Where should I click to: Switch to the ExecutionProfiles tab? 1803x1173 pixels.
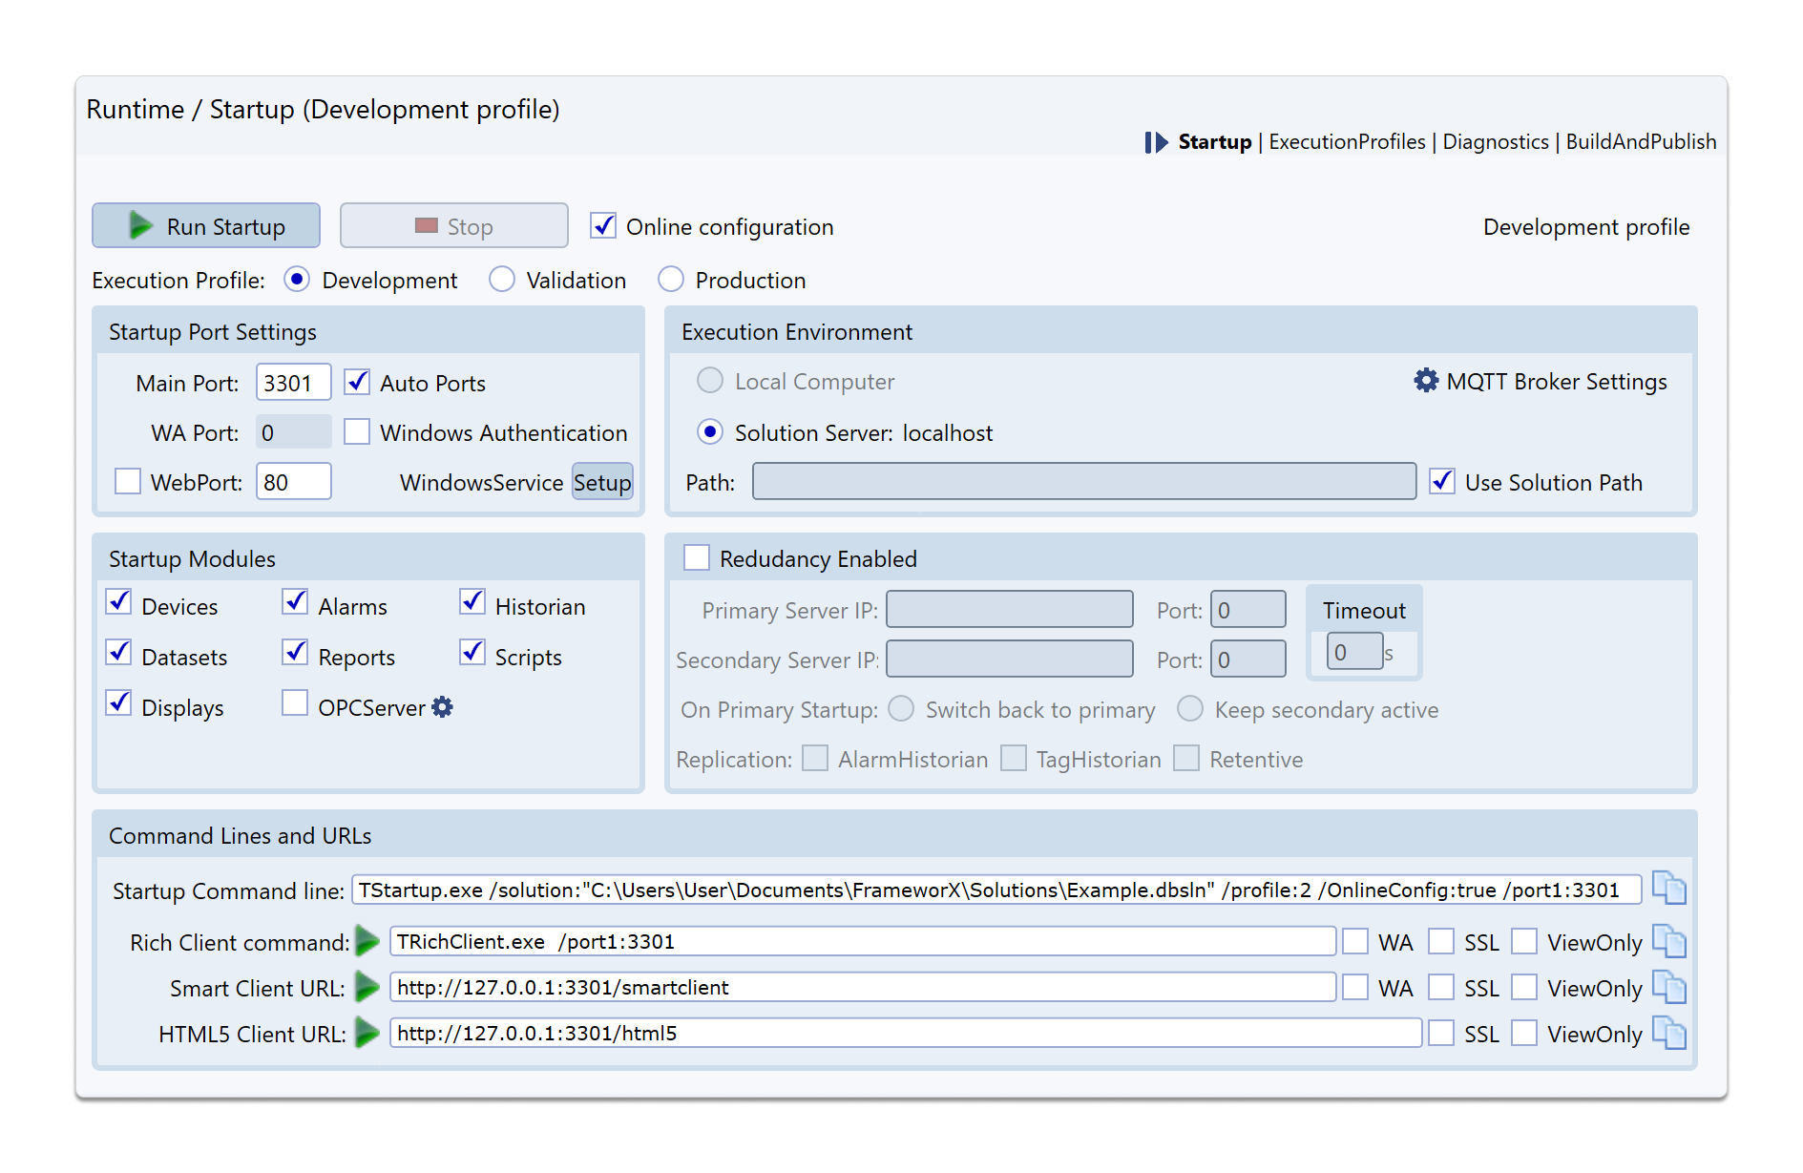click(1346, 142)
